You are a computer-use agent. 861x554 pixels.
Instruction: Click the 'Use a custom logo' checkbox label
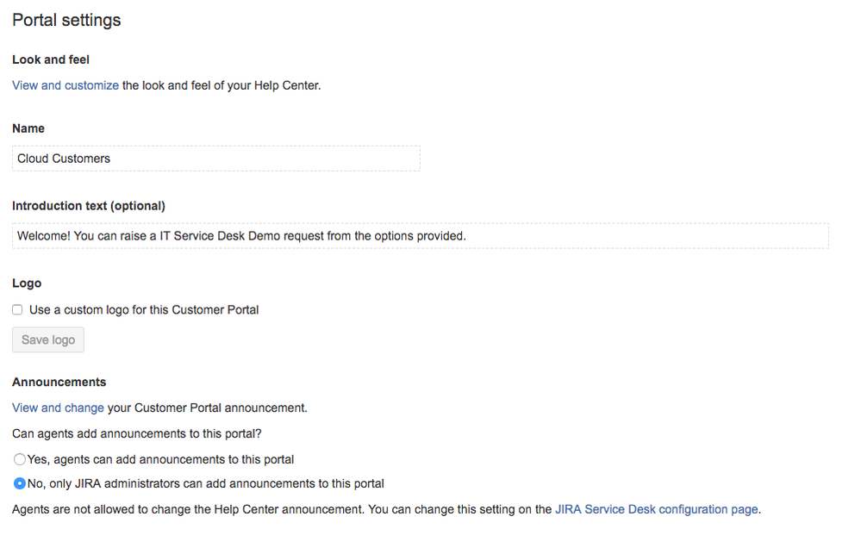(x=144, y=310)
